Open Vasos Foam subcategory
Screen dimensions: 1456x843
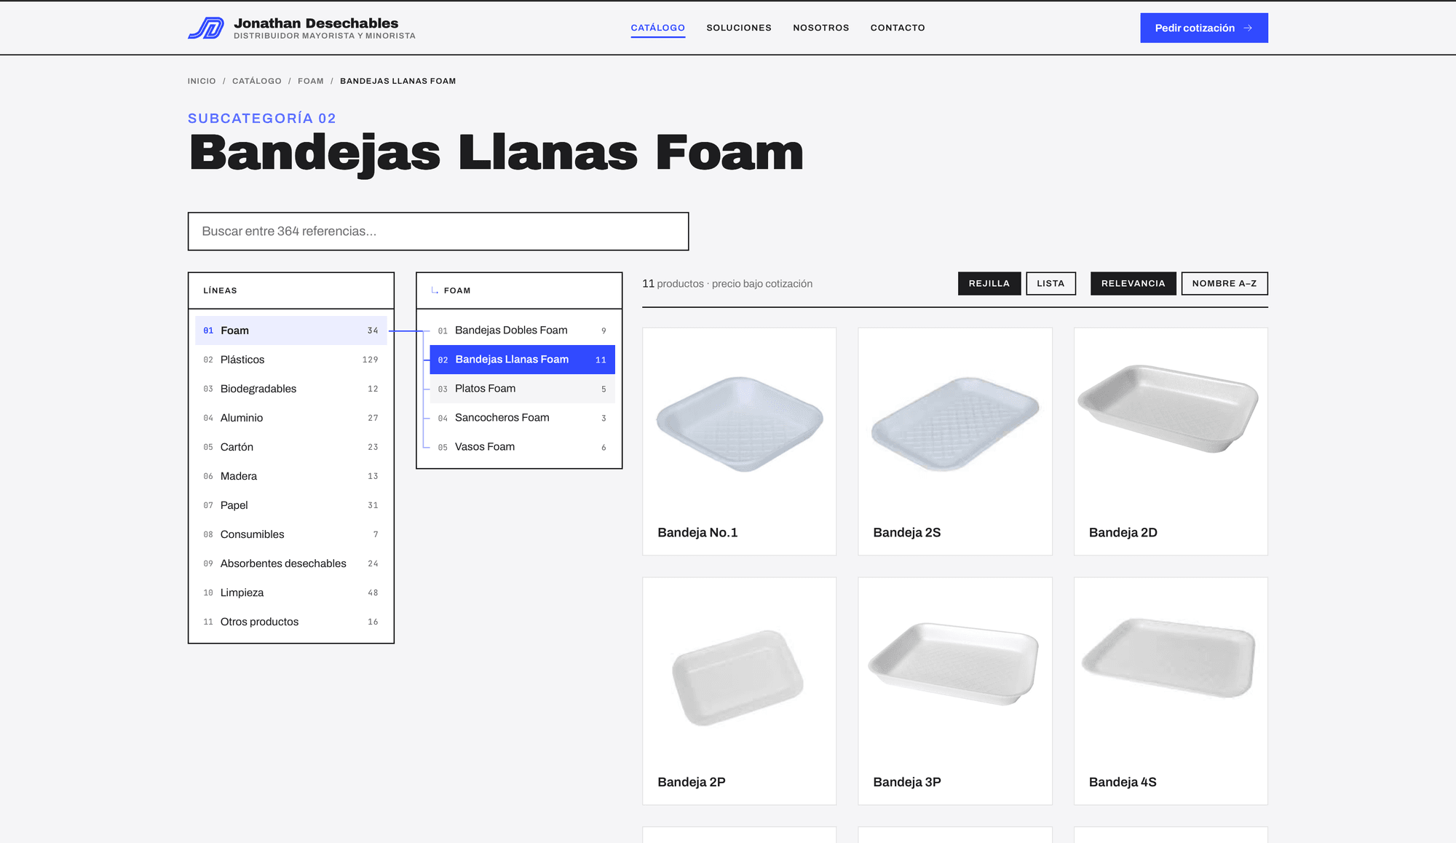pos(522,447)
